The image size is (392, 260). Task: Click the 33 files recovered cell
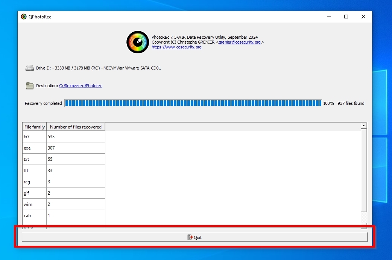pos(76,170)
